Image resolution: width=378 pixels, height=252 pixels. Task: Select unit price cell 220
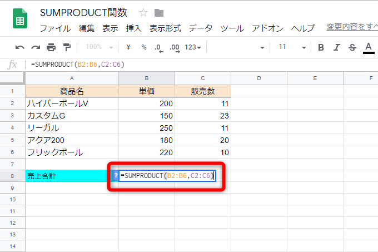point(147,152)
